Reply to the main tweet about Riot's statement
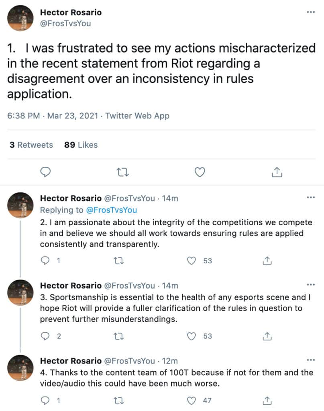This screenshot has width=324, height=411. [x=46, y=172]
